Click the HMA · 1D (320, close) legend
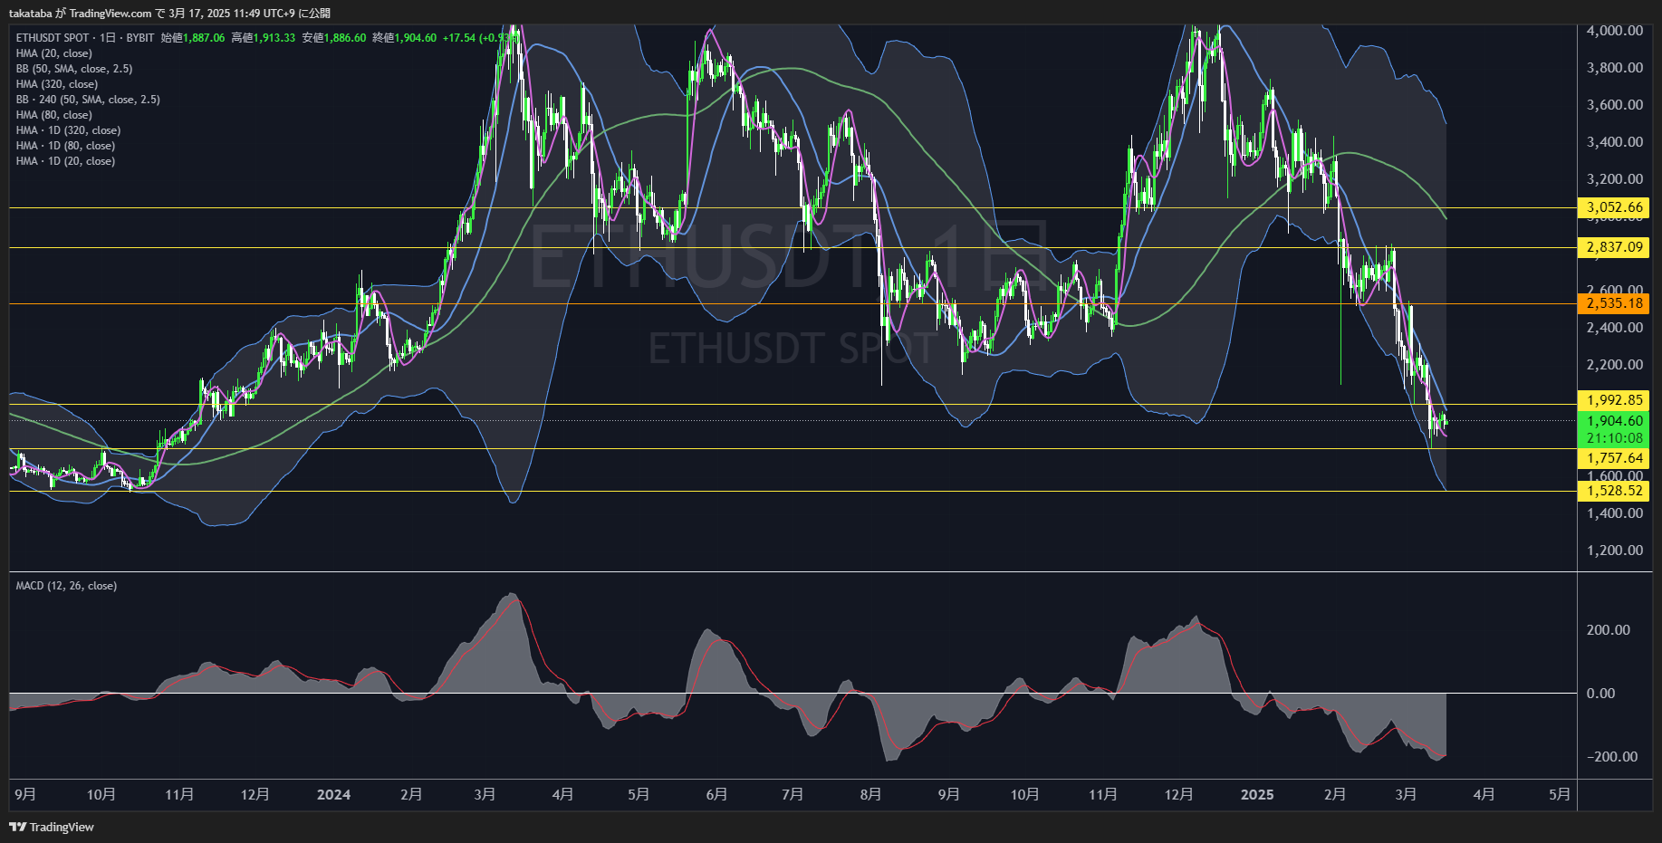This screenshot has width=1662, height=843. pos(68,130)
